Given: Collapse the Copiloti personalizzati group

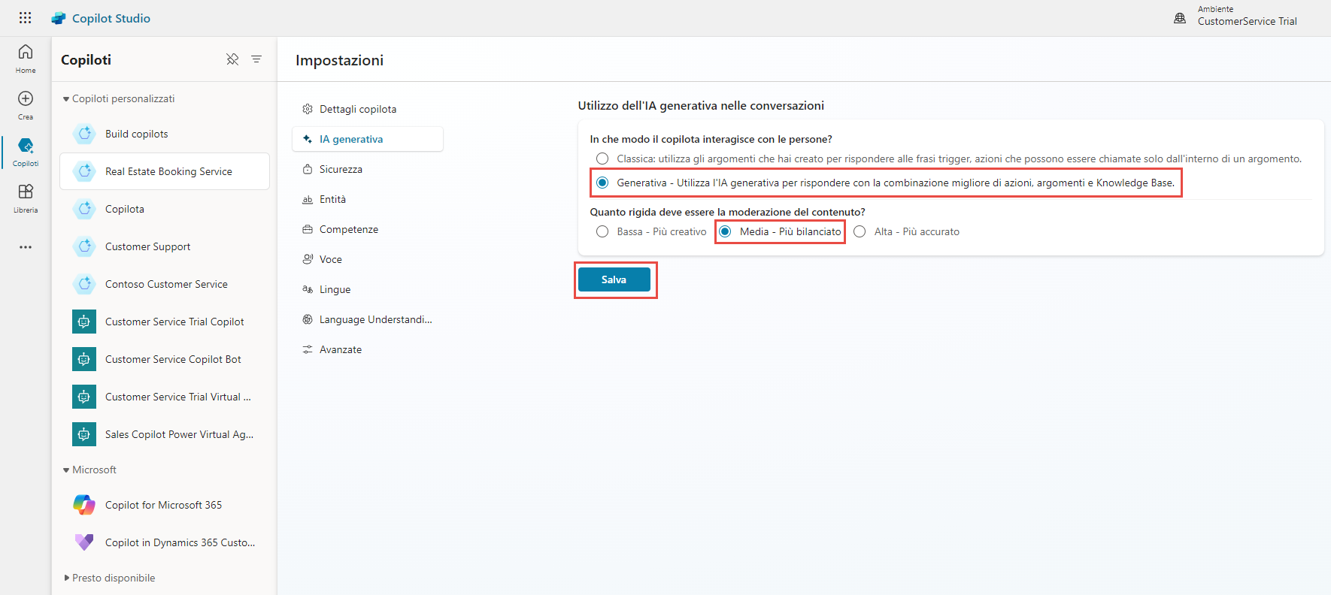Looking at the screenshot, I should click(66, 99).
